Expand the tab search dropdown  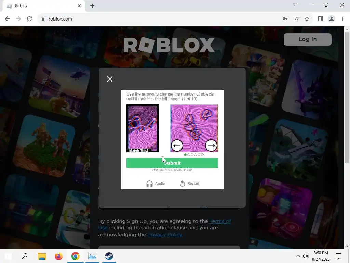[295, 5]
